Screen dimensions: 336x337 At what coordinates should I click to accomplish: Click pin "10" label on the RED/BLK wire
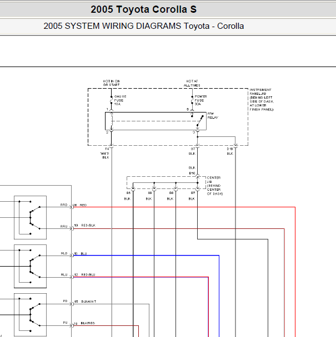[x=76, y=225]
